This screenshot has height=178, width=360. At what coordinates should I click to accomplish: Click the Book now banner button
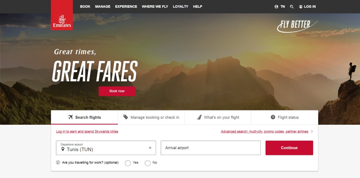click(117, 91)
